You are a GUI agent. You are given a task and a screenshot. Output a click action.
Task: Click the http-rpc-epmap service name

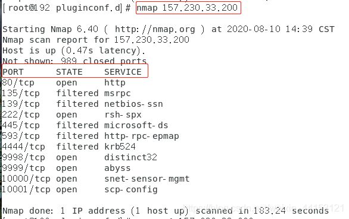142,136
